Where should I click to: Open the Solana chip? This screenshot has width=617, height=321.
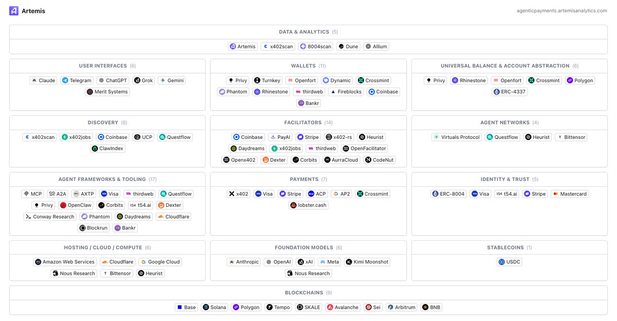click(x=214, y=307)
